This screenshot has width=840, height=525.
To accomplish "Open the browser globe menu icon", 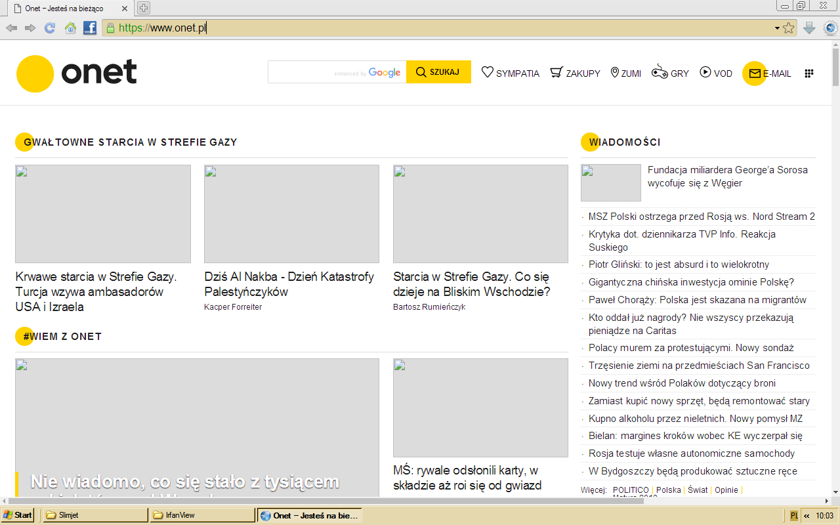I will click(830, 28).
